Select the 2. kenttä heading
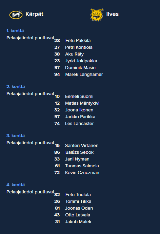 click(16, 87)
